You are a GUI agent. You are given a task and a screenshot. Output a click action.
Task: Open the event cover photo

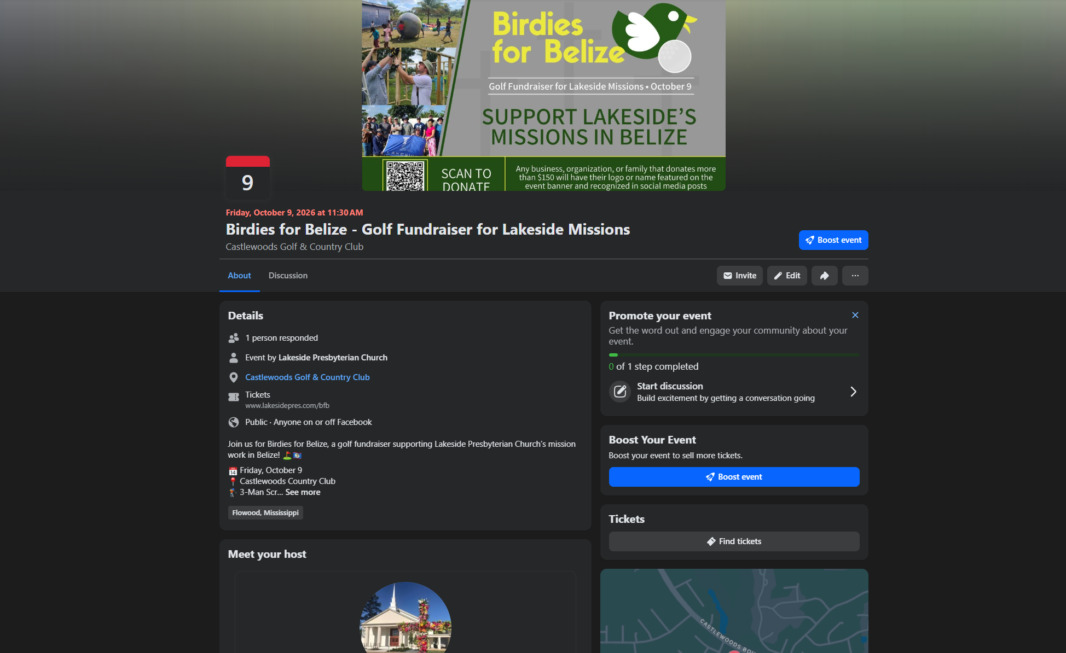(544, 95)
